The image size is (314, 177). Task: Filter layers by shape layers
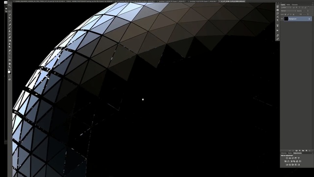(x=302, y=7)
